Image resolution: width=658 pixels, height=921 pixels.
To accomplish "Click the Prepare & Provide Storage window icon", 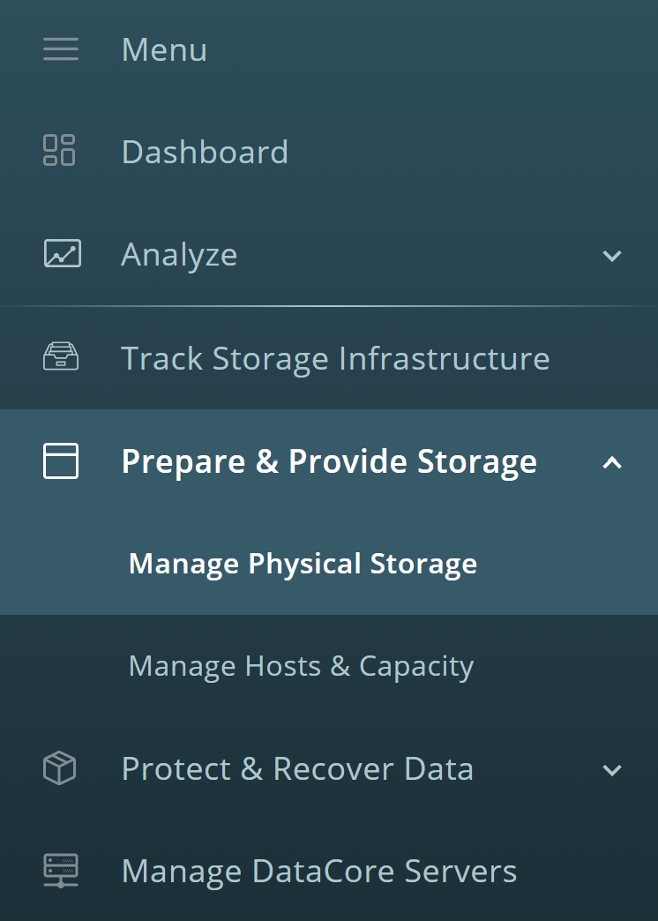I will [x=61, y=461].
